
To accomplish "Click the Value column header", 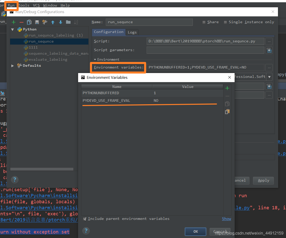I will click(188, 87).
